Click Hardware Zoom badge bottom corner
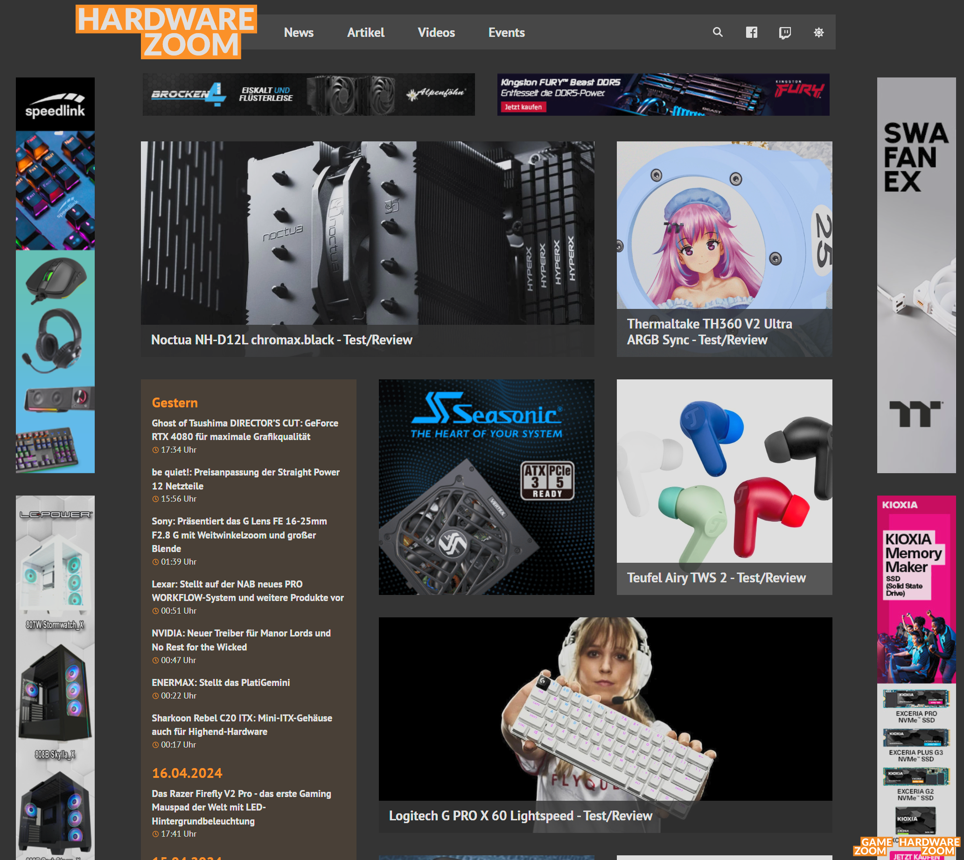 point(929,846)
